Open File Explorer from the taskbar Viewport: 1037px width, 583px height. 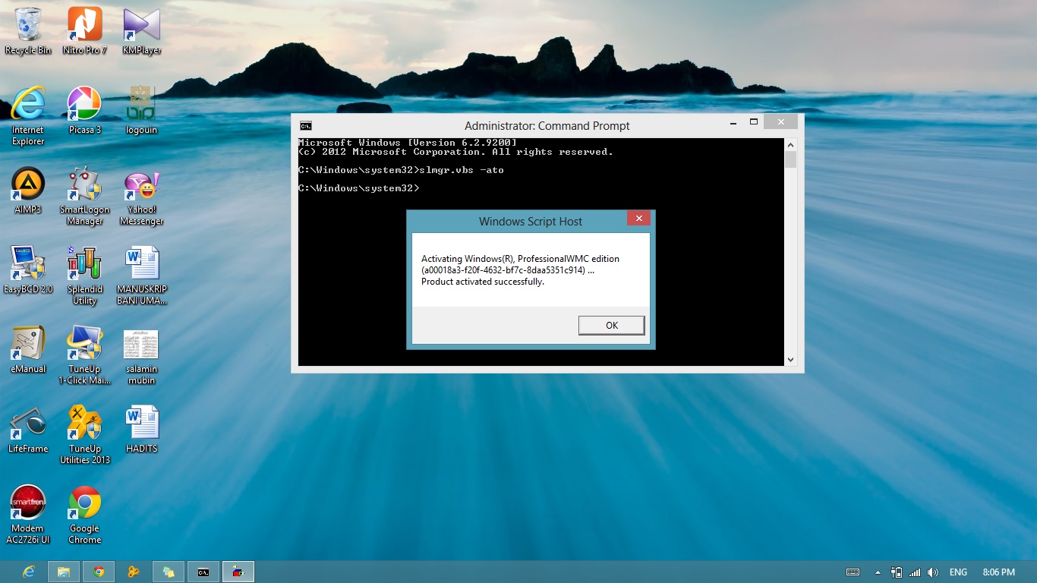click(64, 572)
